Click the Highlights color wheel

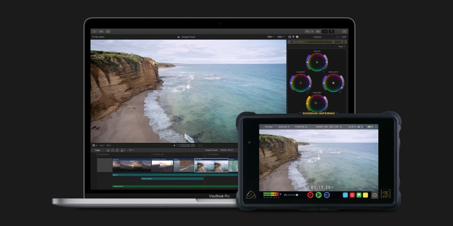tap(334, 83)
